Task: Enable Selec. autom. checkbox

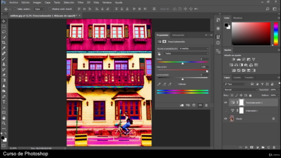Action: pyautogui.click(x=15, y=9)
